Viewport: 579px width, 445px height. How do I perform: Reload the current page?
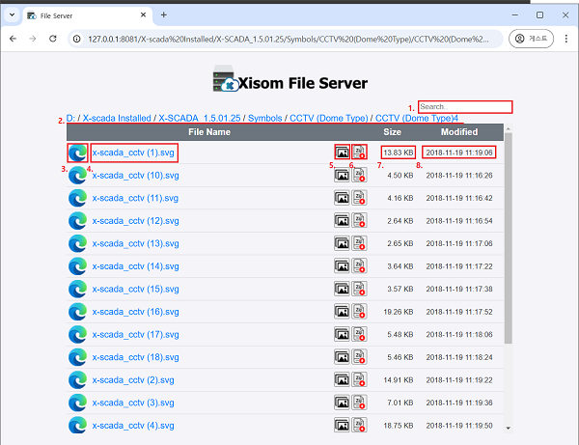pos(53,39)
